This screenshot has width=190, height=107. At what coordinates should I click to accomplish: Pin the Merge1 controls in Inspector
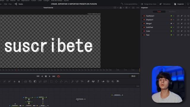click(x=181, y=23)
